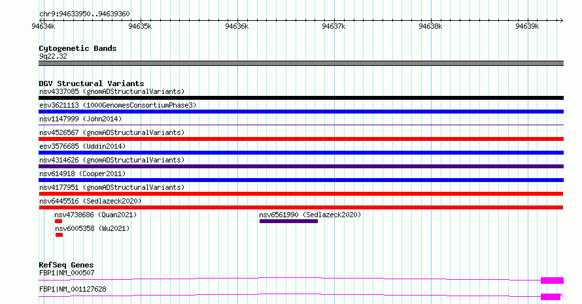The image size is (582, 304).
Task: Click the nsv6561990 purple variant block
Action: coord(289,221)
